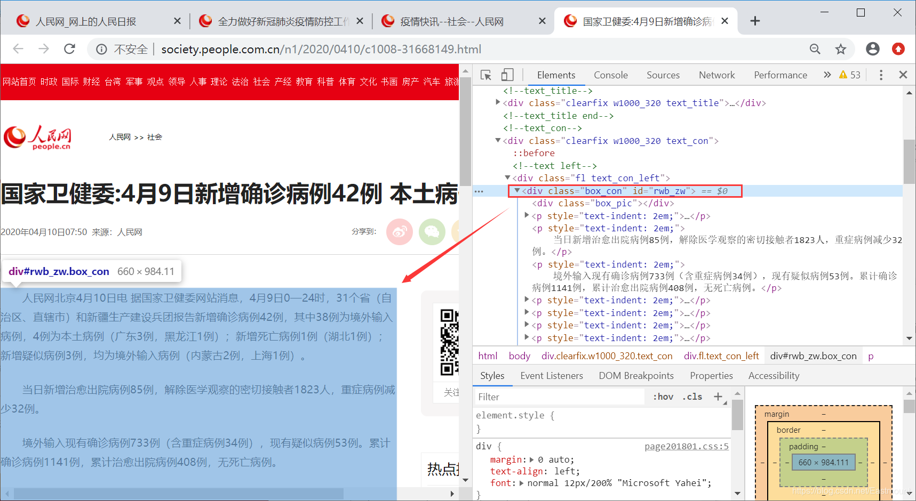Select the DOM Breakpoints sidebar tab
Image resolution: width=916 pixels, height=501 pixels.
click(x=636, y=376)
